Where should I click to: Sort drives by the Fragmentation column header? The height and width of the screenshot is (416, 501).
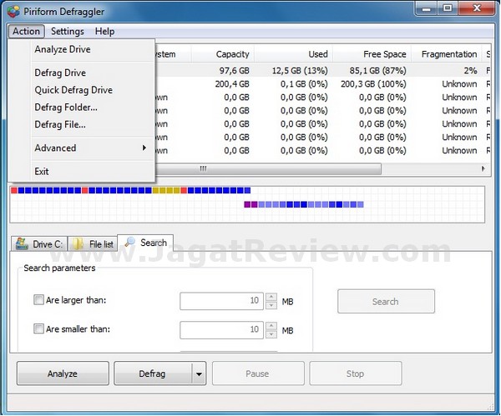coord(448,54)
